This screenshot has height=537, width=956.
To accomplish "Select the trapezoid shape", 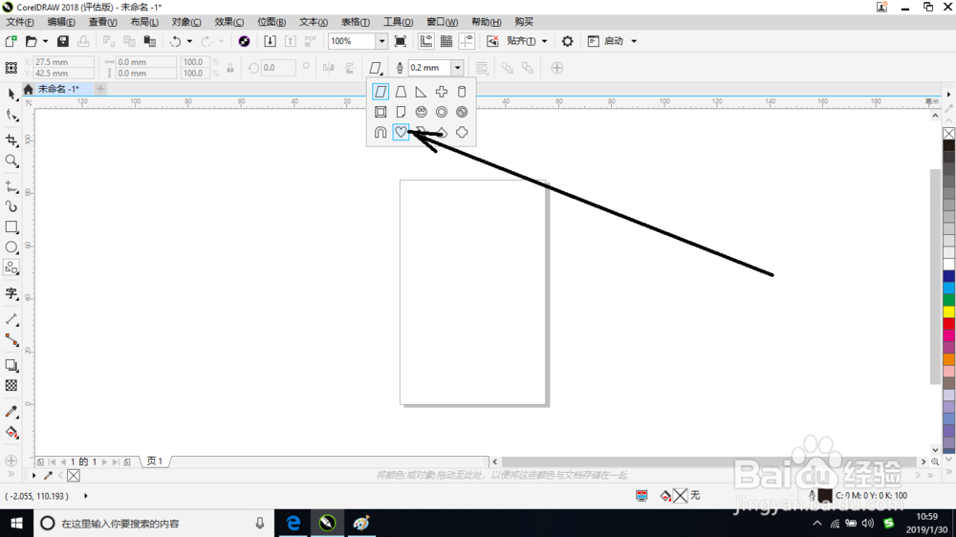I will 401,92.
